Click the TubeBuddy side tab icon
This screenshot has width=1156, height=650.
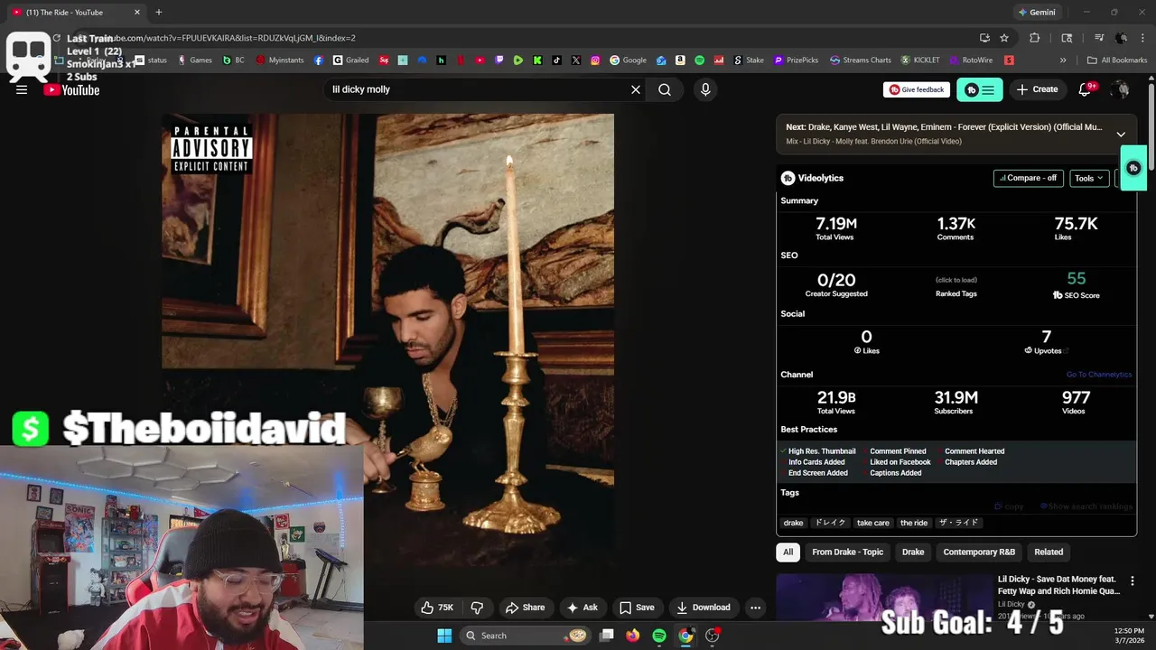point(1133,168)
